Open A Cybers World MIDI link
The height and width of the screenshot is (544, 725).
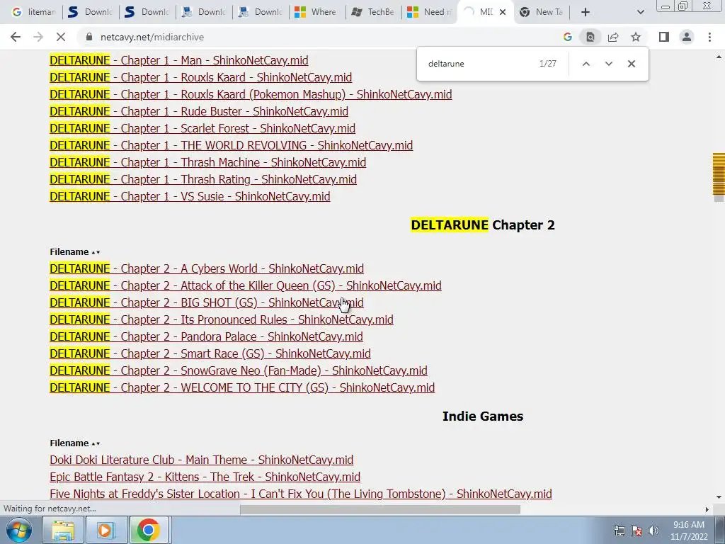coord(207,268)
